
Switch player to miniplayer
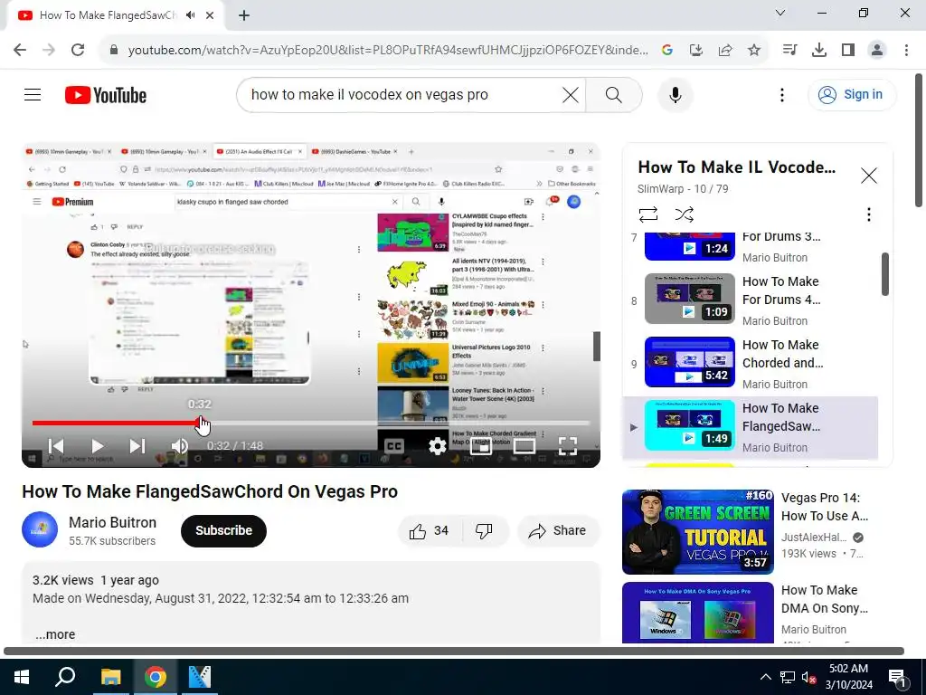click(x=481, y=446)
